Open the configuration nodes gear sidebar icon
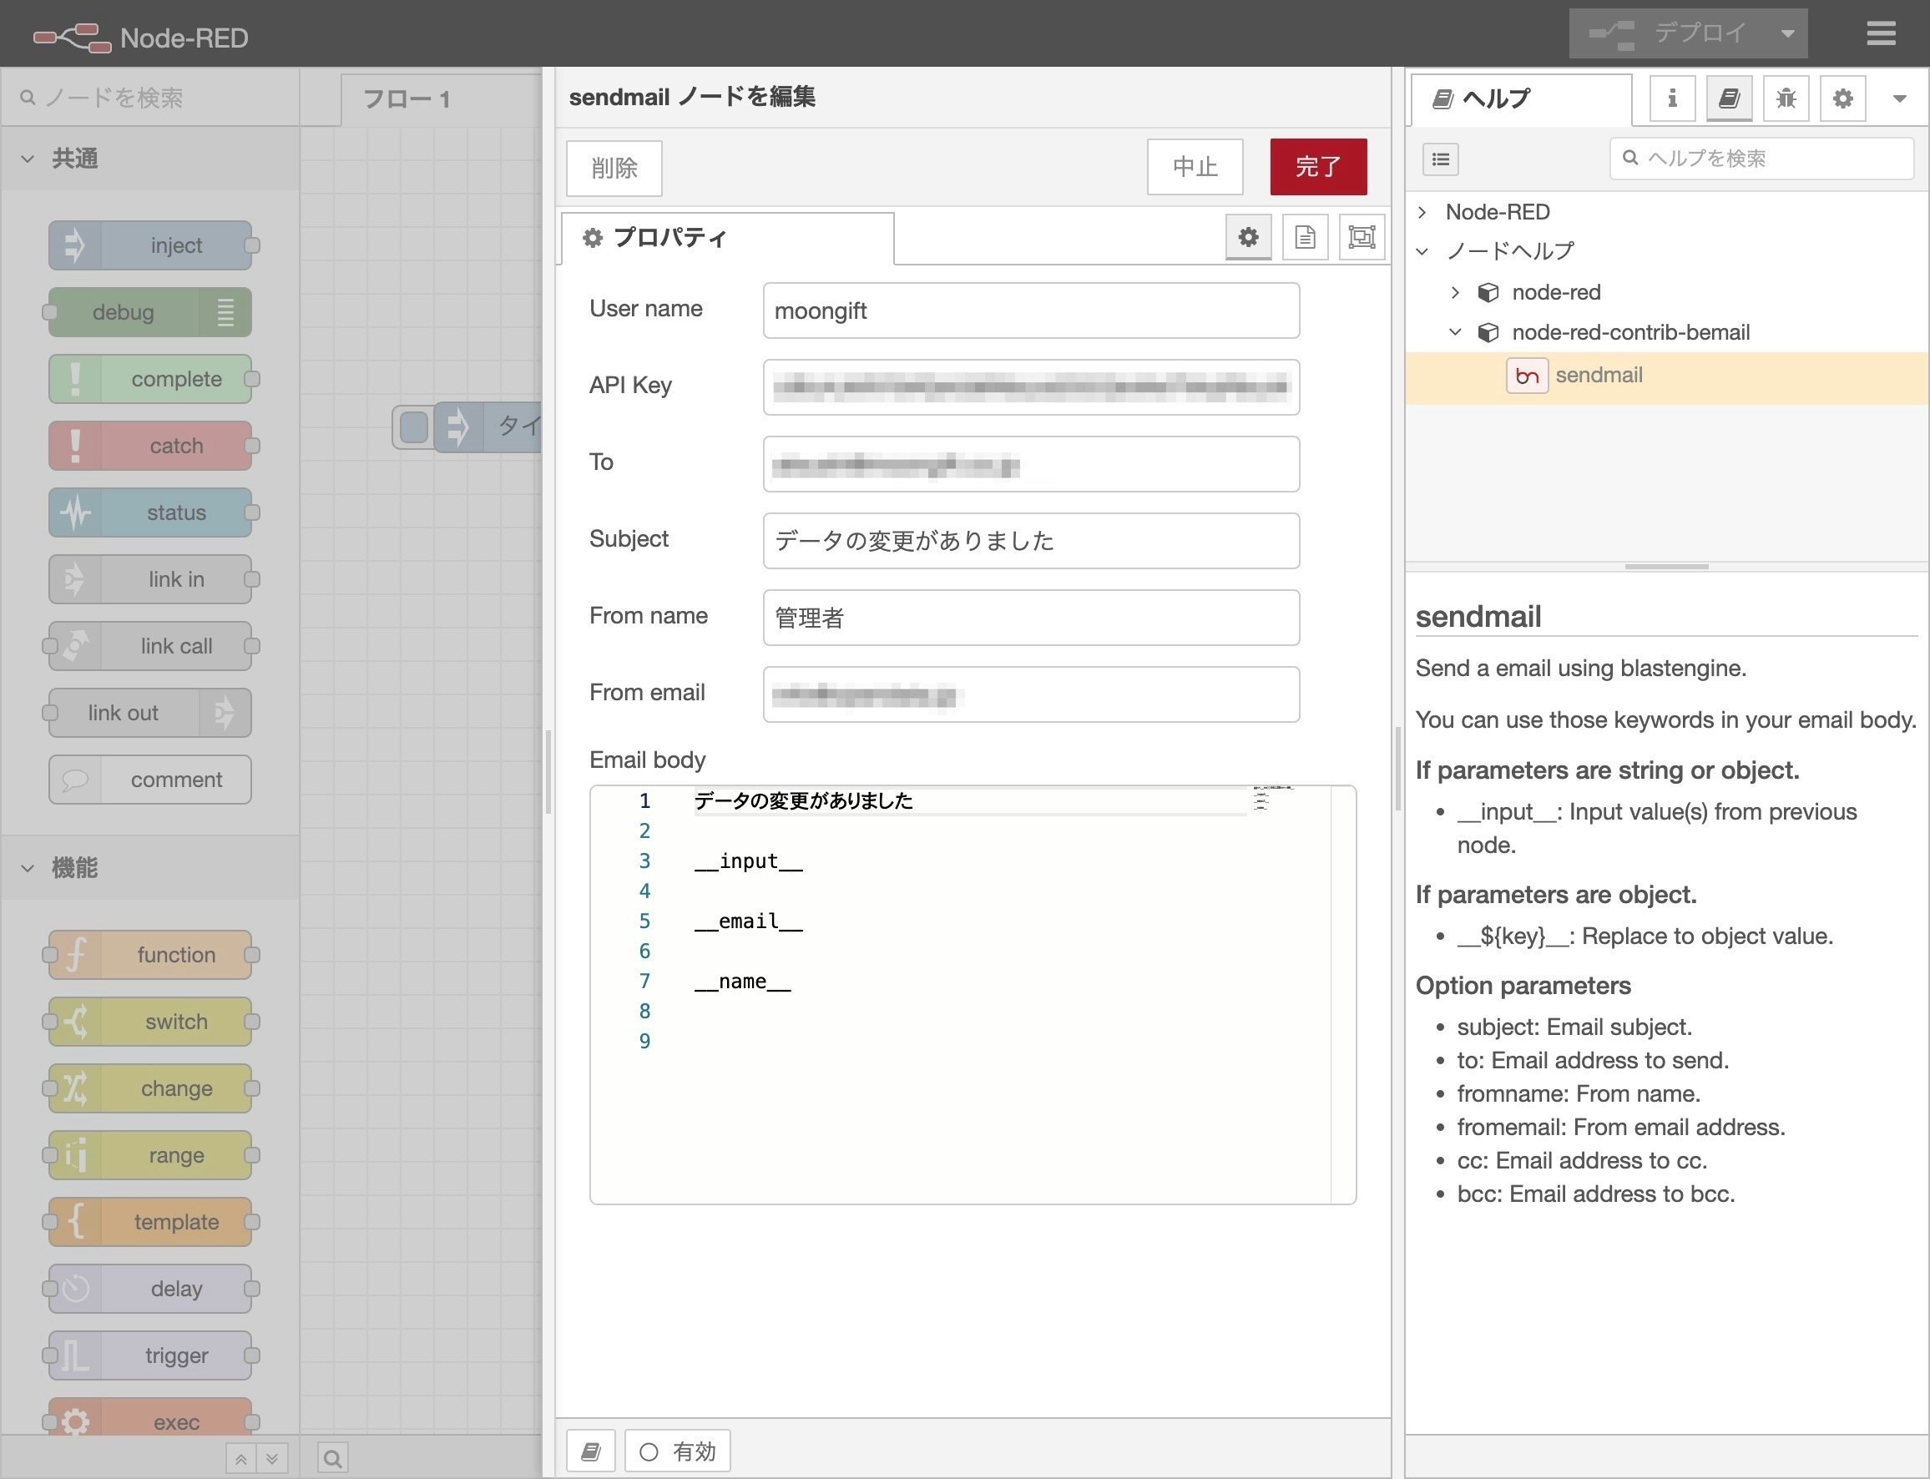The height and width of the screenshot is (1479, 1930). 1843,98
